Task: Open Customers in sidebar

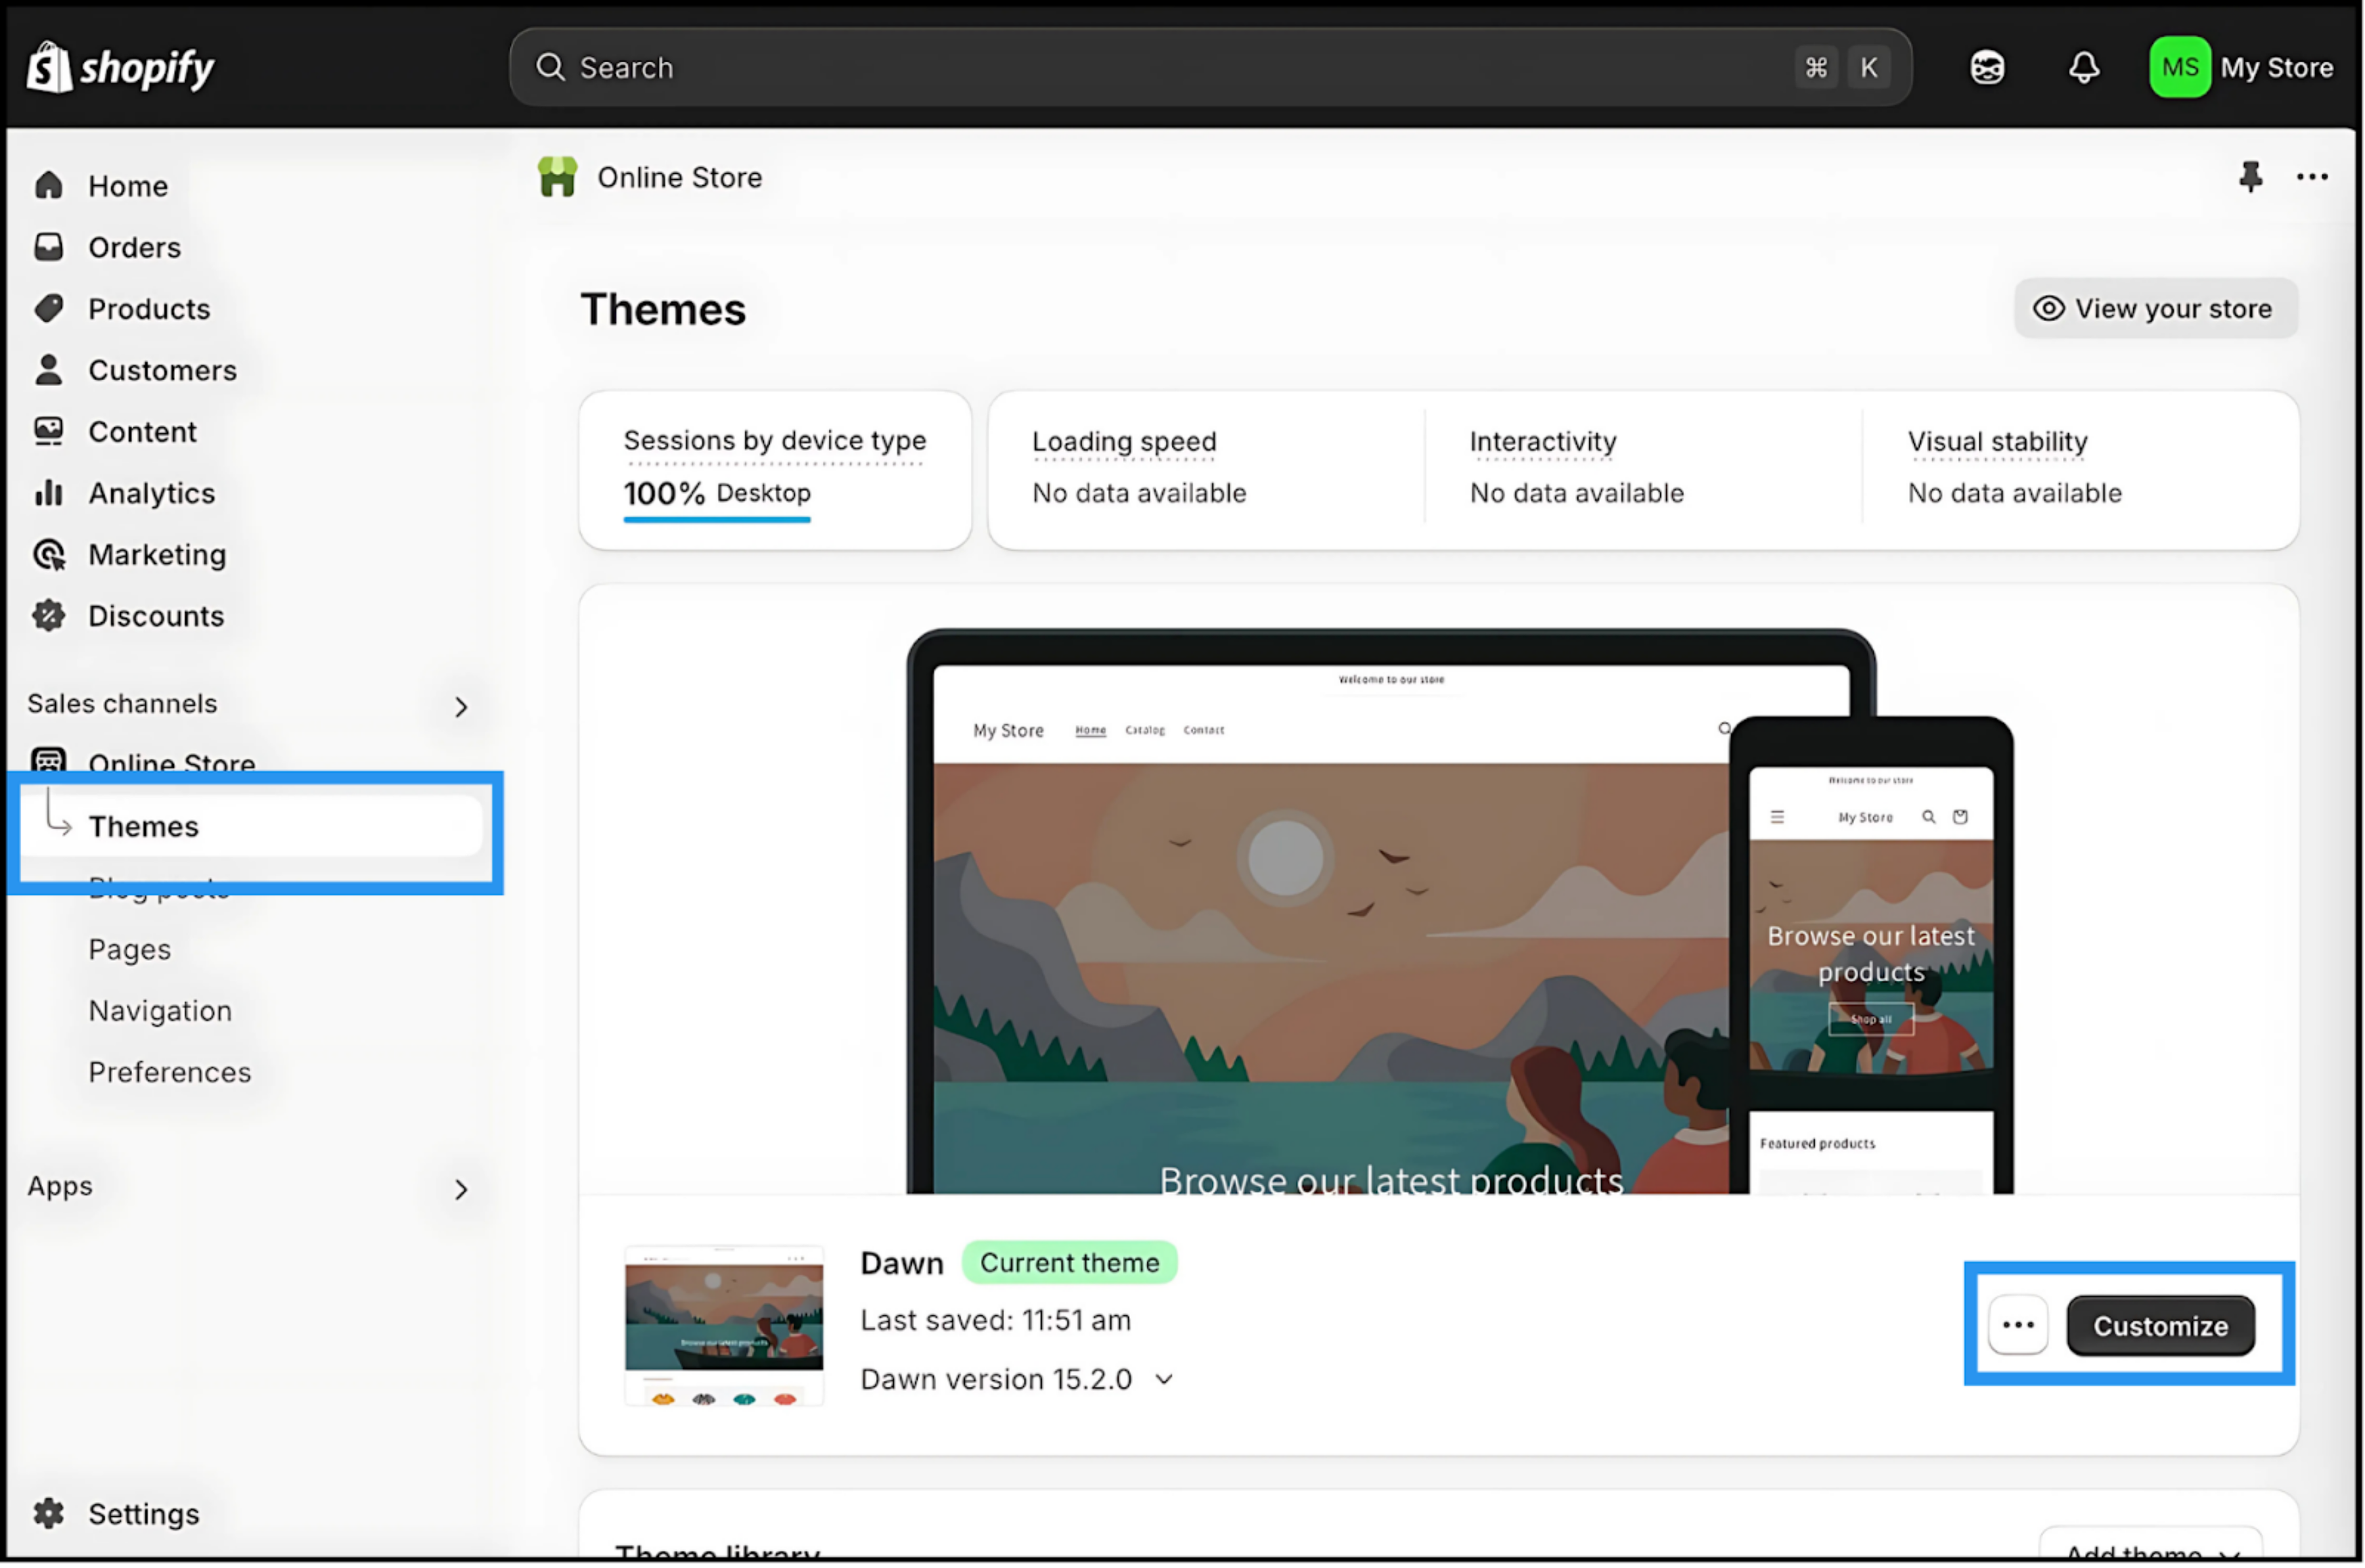Action: 163,370
